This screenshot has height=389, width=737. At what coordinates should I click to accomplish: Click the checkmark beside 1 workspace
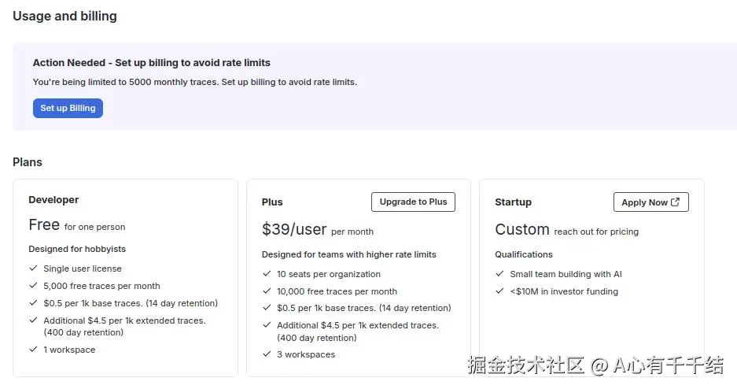click(x=33, y=350)
